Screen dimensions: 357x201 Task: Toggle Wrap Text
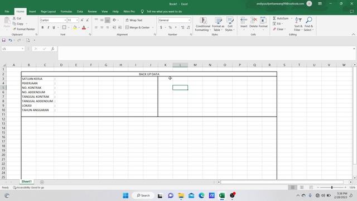(x=134, y=20)
